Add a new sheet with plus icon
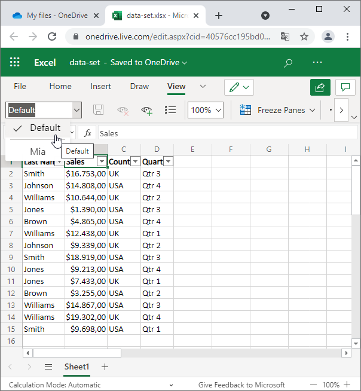 105,366
